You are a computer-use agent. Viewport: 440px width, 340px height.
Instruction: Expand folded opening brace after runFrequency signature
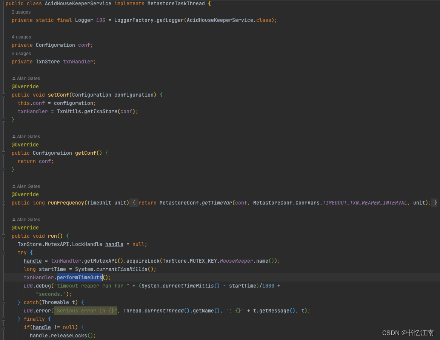coord(134,203)
